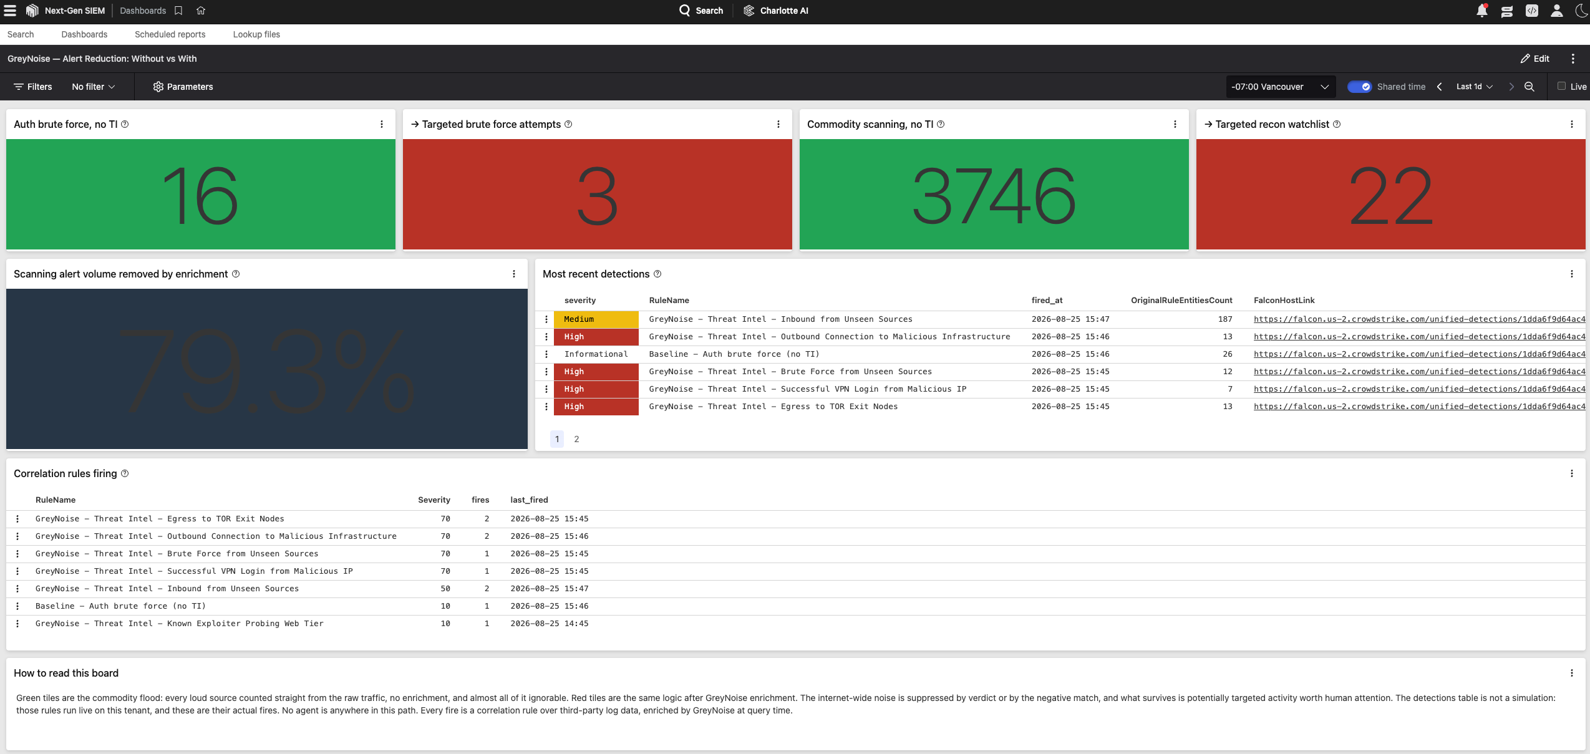
Task: Step back to previous time interval
Action: [1440, 87]
